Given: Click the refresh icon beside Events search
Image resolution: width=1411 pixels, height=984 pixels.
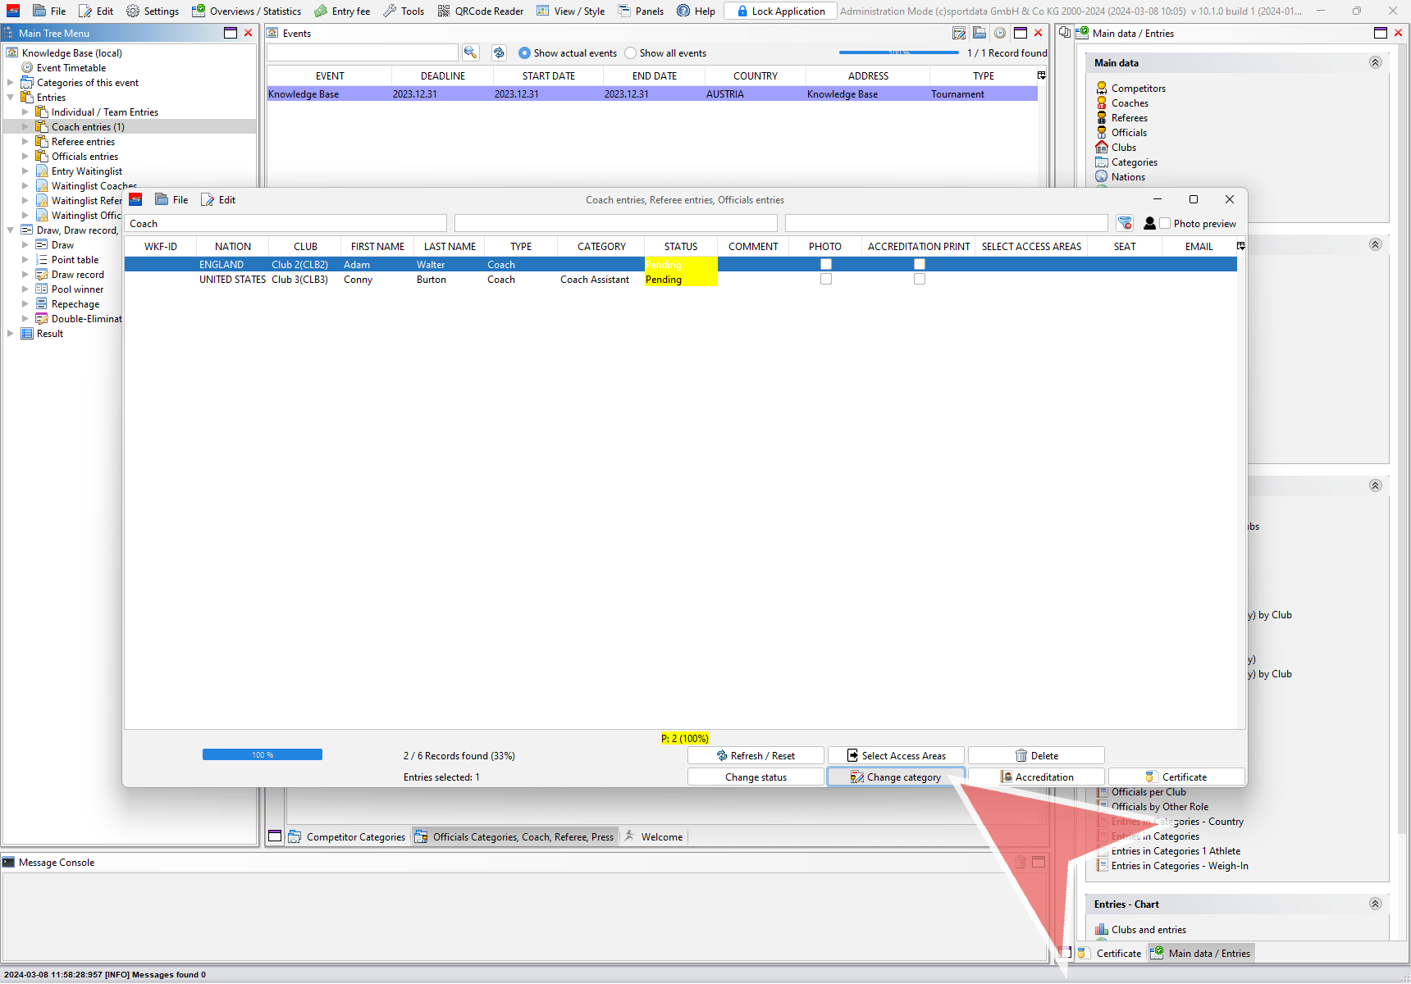Looking at the screenshot, I should (x=499, y=52).
